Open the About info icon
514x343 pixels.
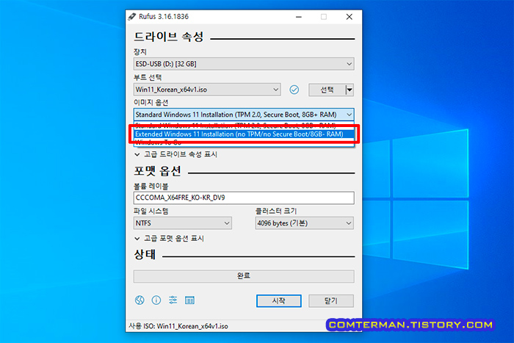(x=156, y=300)
